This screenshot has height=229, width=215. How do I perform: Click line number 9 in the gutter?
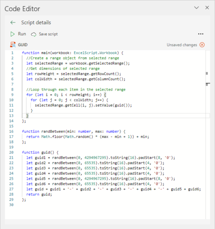12,95
